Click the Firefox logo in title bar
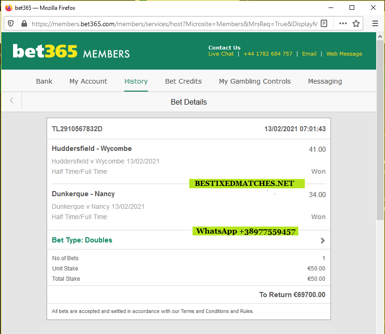 pos(8,7)
